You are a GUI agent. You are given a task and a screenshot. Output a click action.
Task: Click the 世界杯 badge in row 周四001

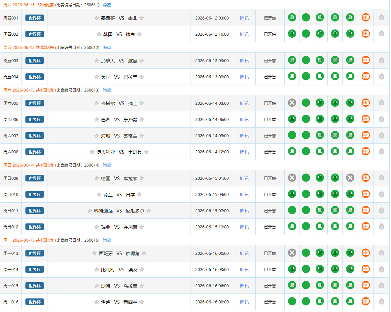[35, 18]
